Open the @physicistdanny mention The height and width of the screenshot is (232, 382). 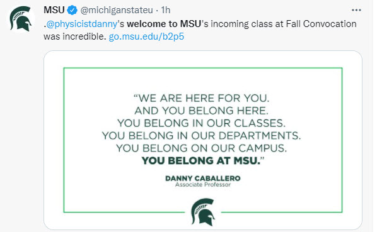pyautogui.click(x=82, y=24)
